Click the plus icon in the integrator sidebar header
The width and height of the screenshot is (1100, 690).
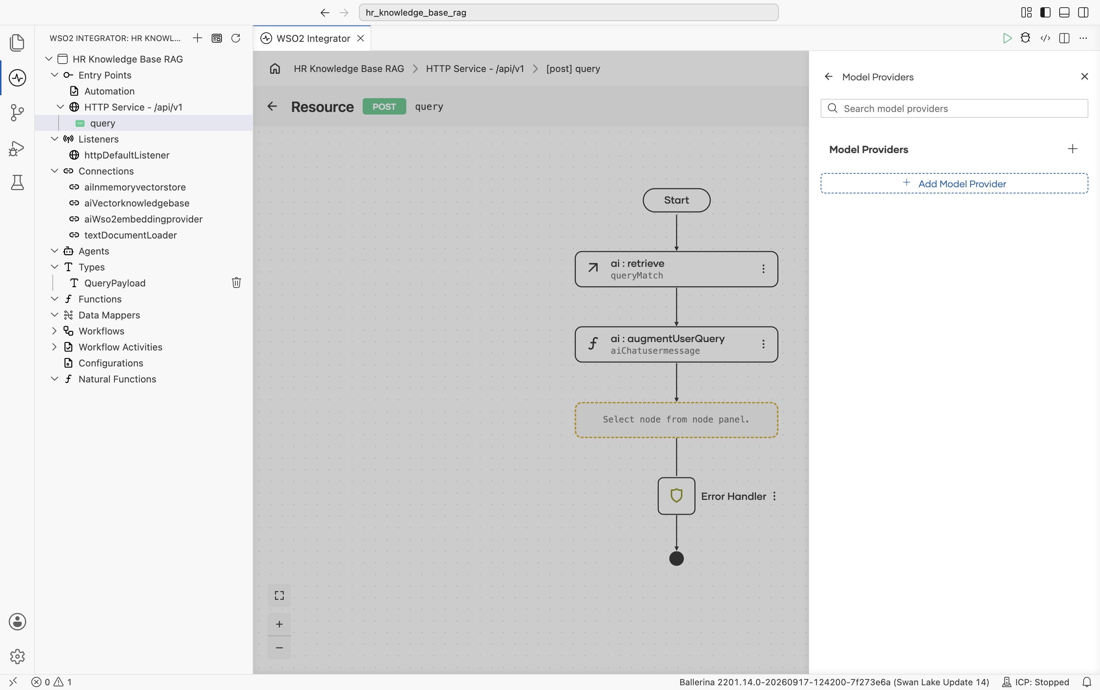197,38
